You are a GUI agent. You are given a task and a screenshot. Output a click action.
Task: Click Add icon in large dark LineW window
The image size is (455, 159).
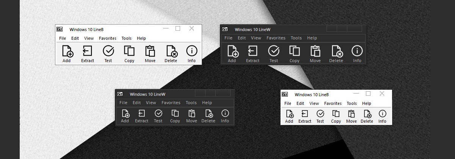(233, 51)
